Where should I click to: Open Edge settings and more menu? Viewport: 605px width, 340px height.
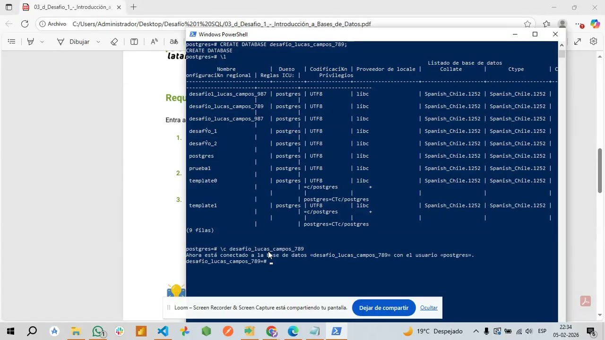click(579, 24)
